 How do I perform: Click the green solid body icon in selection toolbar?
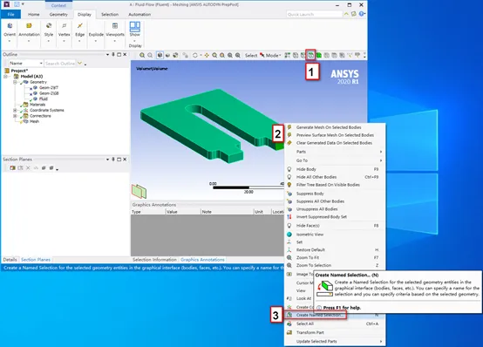(x=319, y=55)
